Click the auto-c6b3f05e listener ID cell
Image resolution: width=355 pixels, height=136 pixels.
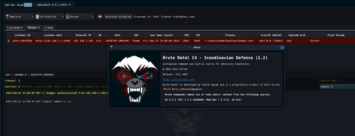22,41
